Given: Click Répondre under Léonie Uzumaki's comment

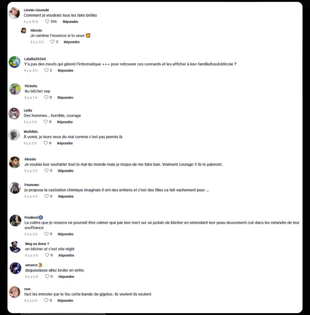Looking at the screenshot, I should click(70, 21).
